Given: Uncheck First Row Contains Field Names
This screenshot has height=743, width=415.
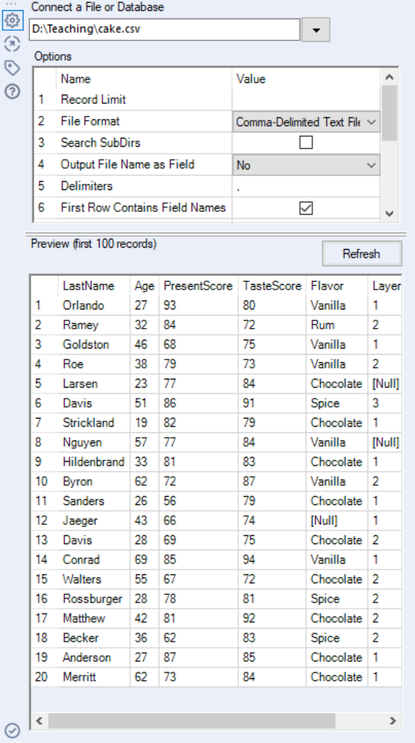Looking at the screenshot, I should pos(306,208).
